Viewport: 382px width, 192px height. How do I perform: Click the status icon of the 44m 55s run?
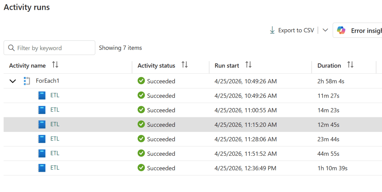click(x=141, y=153)
